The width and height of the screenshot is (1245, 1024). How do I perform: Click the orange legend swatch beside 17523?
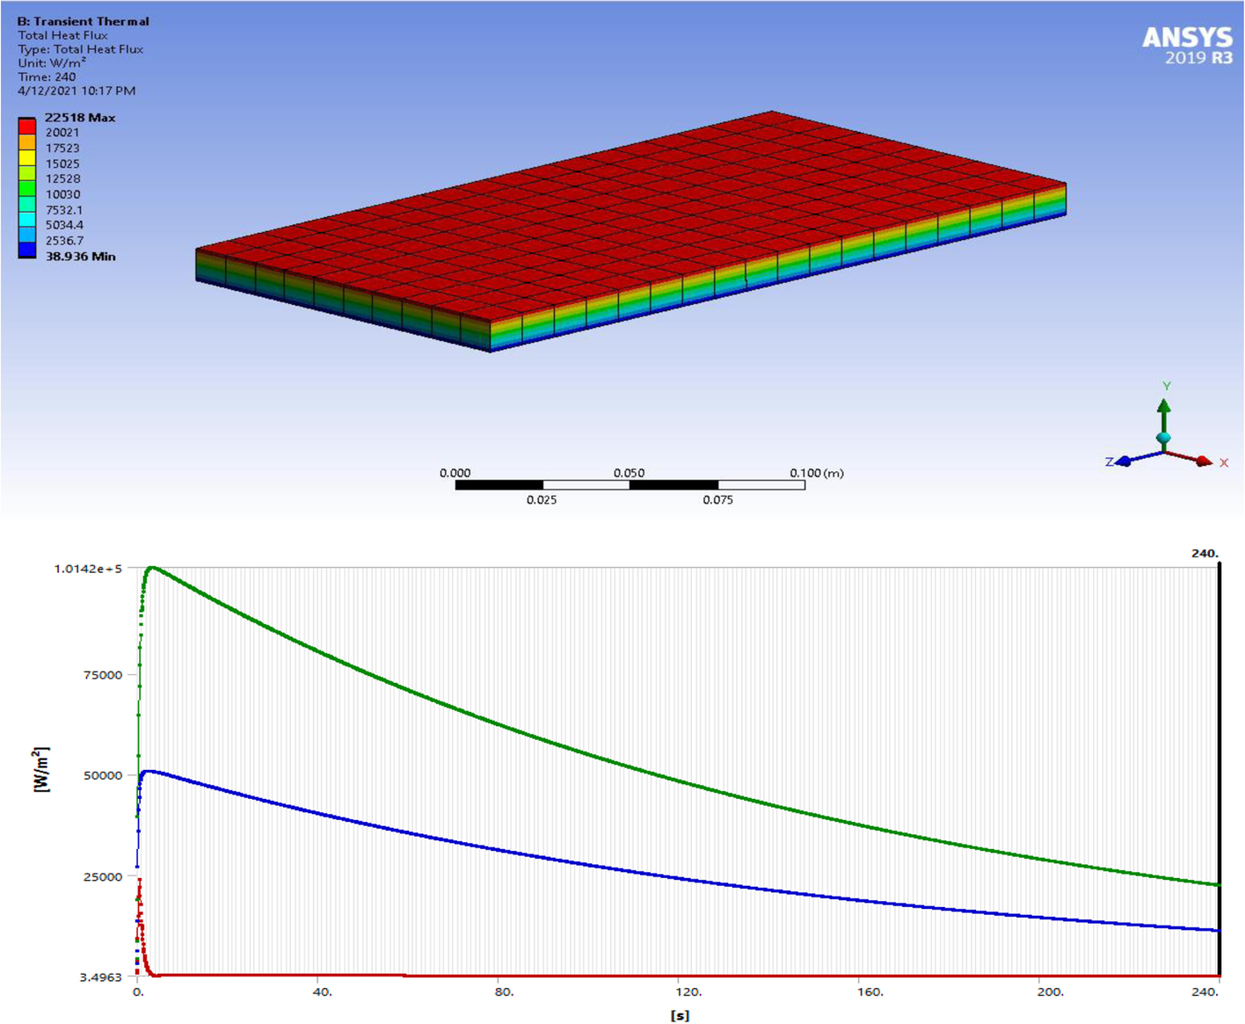pyautogui.click(x=27, y=142)
